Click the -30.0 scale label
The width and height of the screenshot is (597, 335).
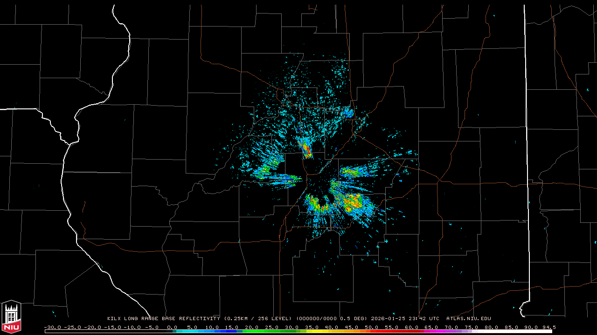[x=53, y=327]
